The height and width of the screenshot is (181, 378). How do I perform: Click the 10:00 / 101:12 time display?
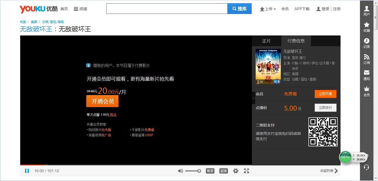click(47, 171)
